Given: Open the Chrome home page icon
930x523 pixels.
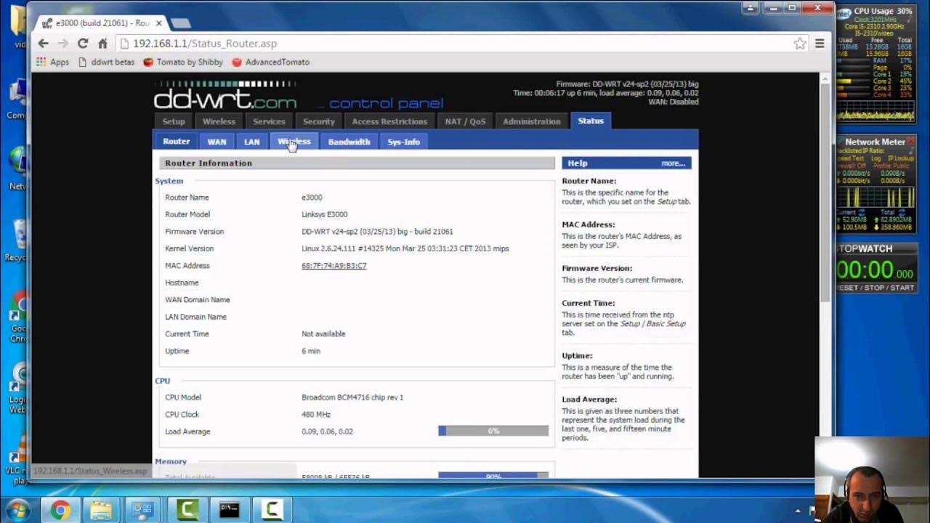Looking at the screenshot, I should pos(102,44).
